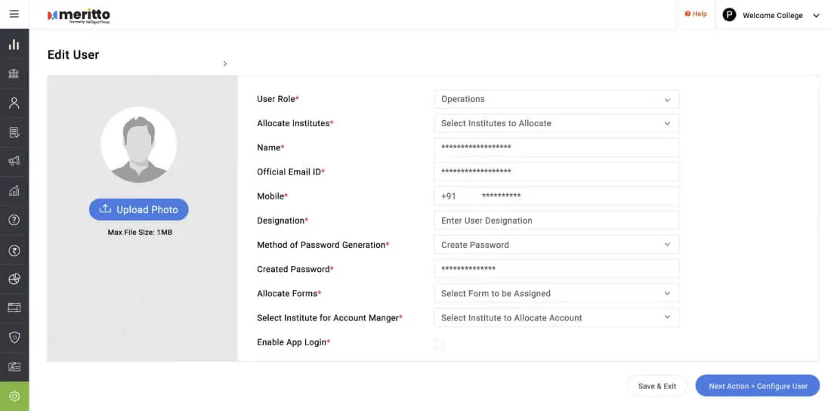Open the hamburger menu

(14, 14)
